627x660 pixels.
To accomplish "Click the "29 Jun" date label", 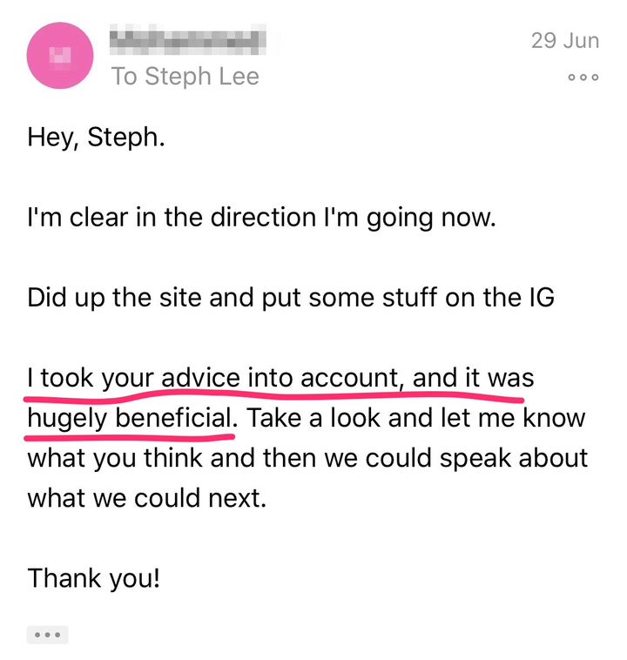I will tap(565, 40).
